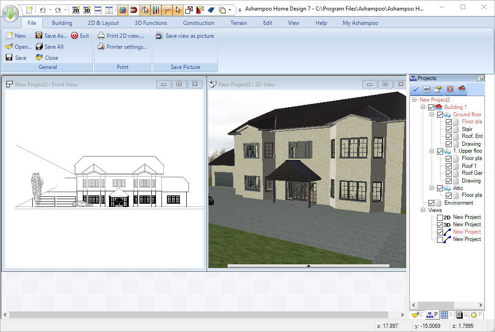This screenshot has width=495, height=332.
Task: Switch to the Construction ribbon tab
Action: coord(198,23)
